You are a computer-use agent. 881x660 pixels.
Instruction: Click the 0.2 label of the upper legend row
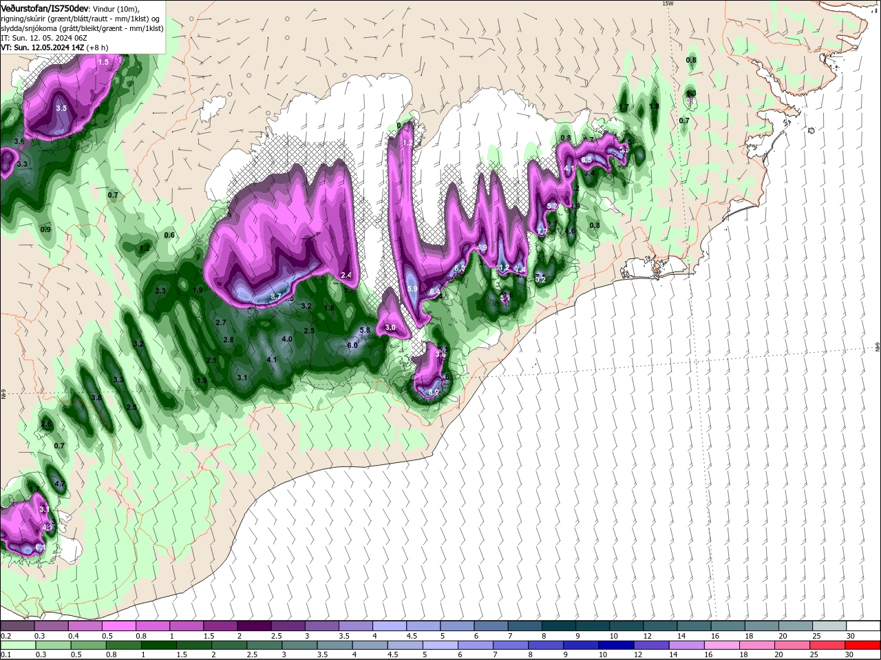(x=6, y=635)
